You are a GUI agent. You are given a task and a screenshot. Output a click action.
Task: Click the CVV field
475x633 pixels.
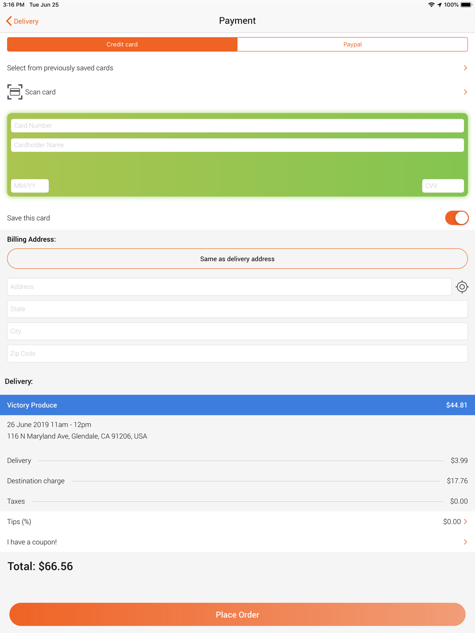tap(443, 186)
